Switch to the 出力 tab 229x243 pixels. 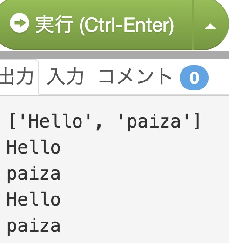(x=17, y=76)
